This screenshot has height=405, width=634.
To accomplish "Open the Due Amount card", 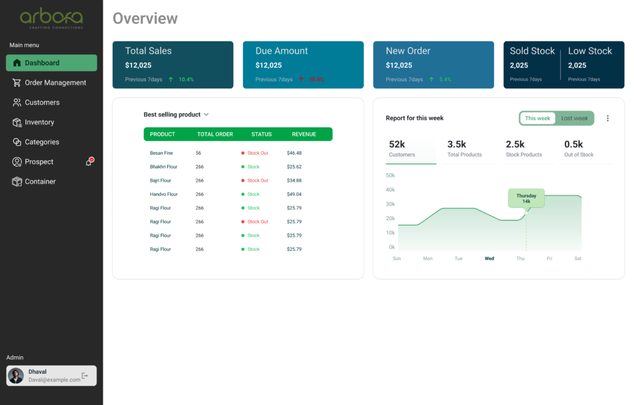I will point(303,65).
